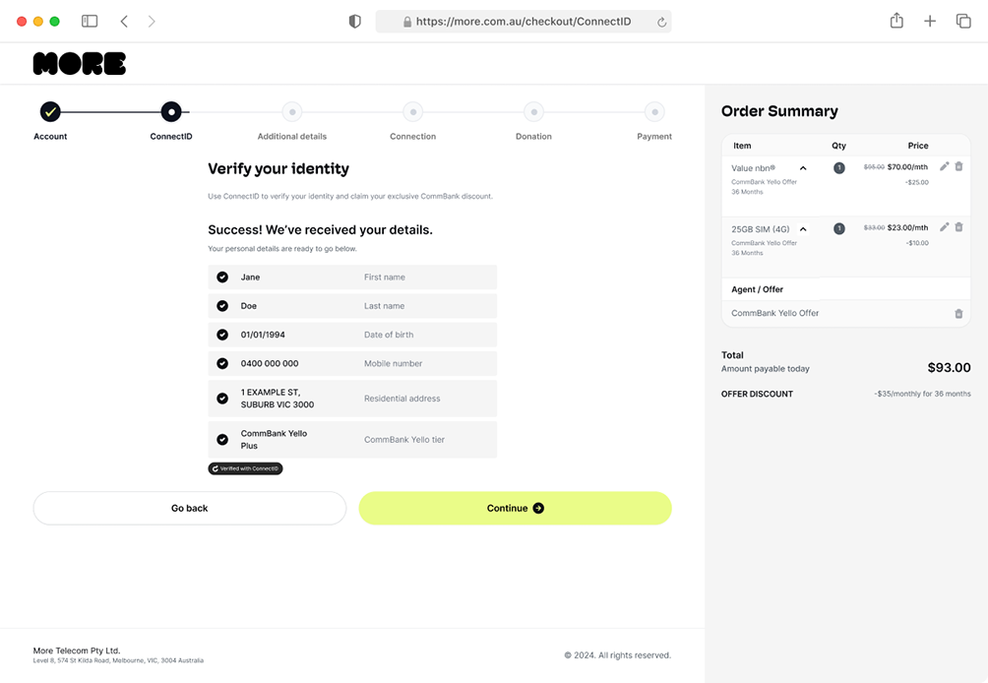Viewport: 988px width, 683px height.
Task: Reload the checkout page
Action: click(661, 22)
